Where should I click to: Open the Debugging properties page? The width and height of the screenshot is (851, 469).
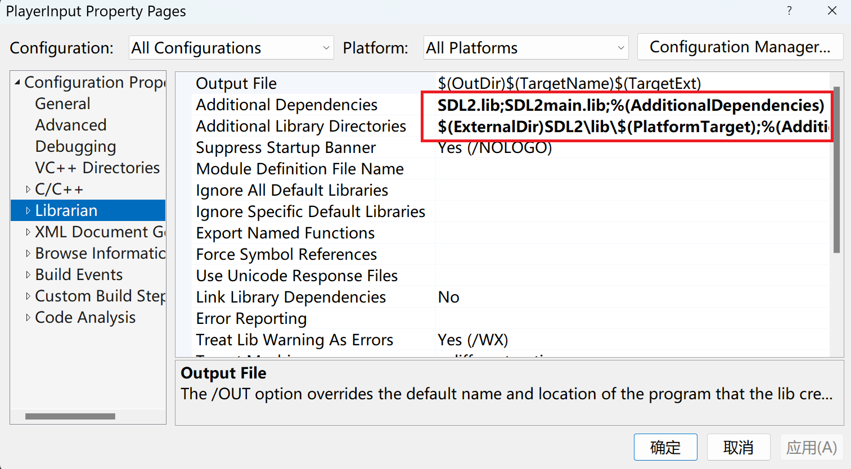[x=75, y=147]
